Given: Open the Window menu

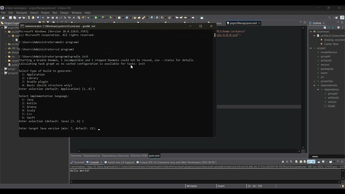Looking at the screenshot, I should [77, 13].
